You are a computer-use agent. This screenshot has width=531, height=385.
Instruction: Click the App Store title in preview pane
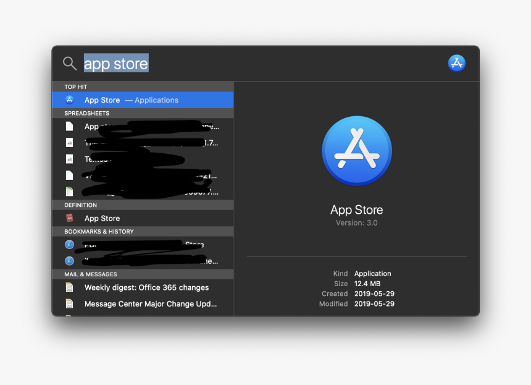click(x=357, y=209)
